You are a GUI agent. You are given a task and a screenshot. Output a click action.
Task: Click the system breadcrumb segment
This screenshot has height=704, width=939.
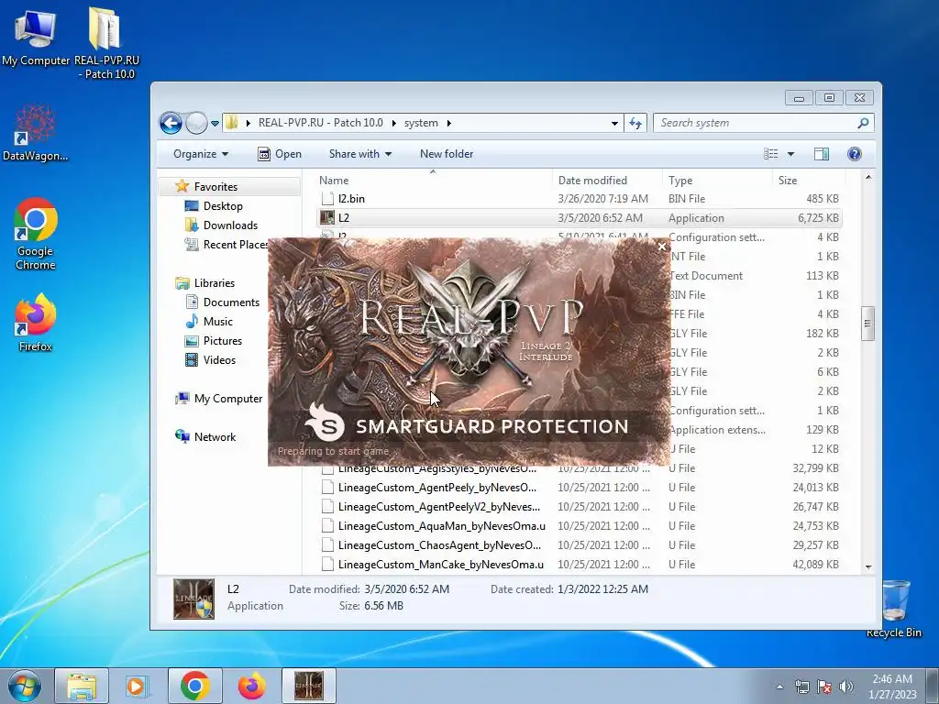(x=421, y=123)
